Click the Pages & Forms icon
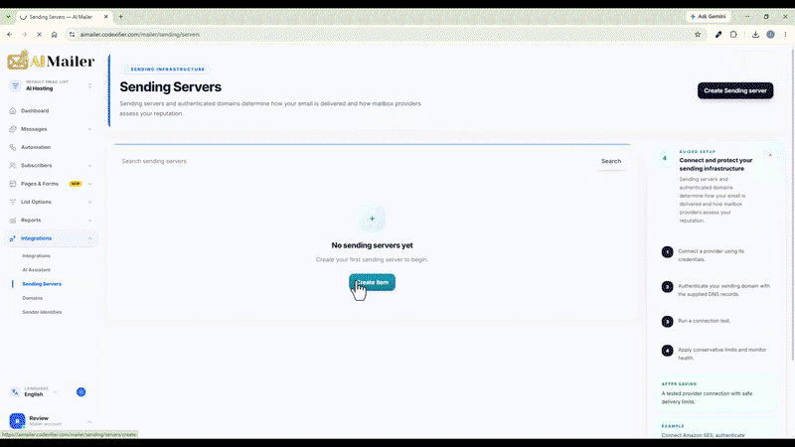795x447 pixels. coord(13,184)
